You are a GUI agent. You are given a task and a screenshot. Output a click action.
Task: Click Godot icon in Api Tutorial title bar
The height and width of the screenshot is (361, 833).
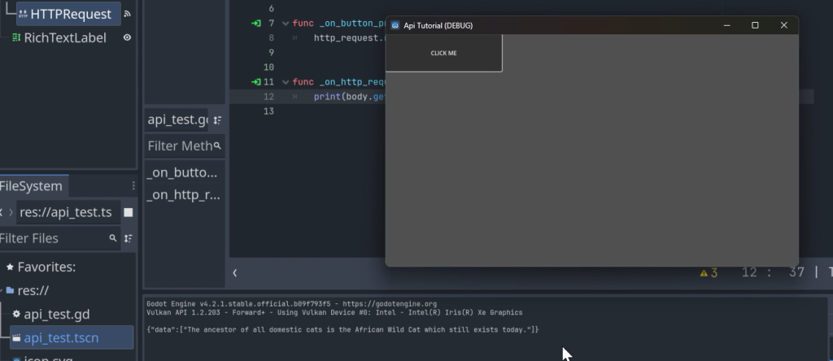[395, 25]
